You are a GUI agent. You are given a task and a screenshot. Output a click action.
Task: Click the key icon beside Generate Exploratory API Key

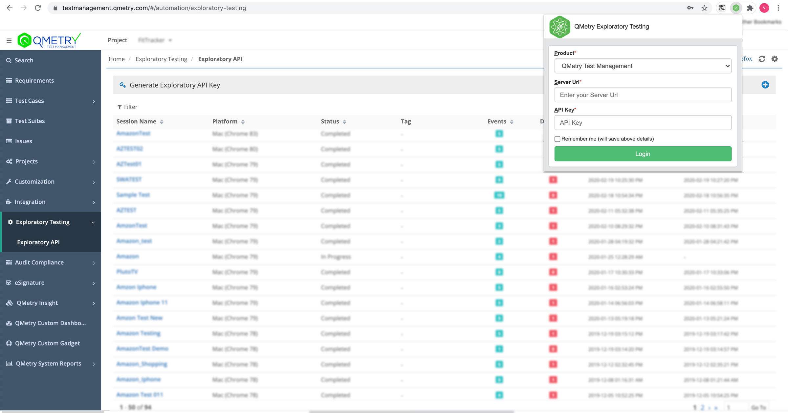click(x=122, y=85)
